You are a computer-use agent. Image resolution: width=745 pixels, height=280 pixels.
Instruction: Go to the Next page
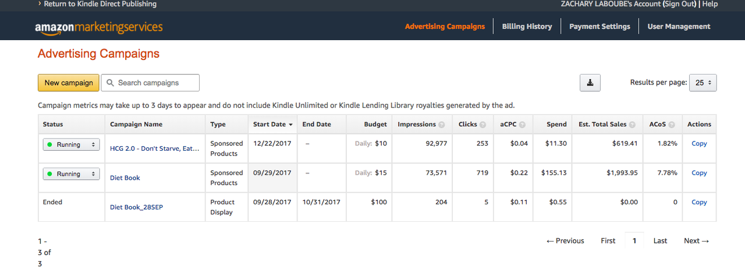click(697, 240)
